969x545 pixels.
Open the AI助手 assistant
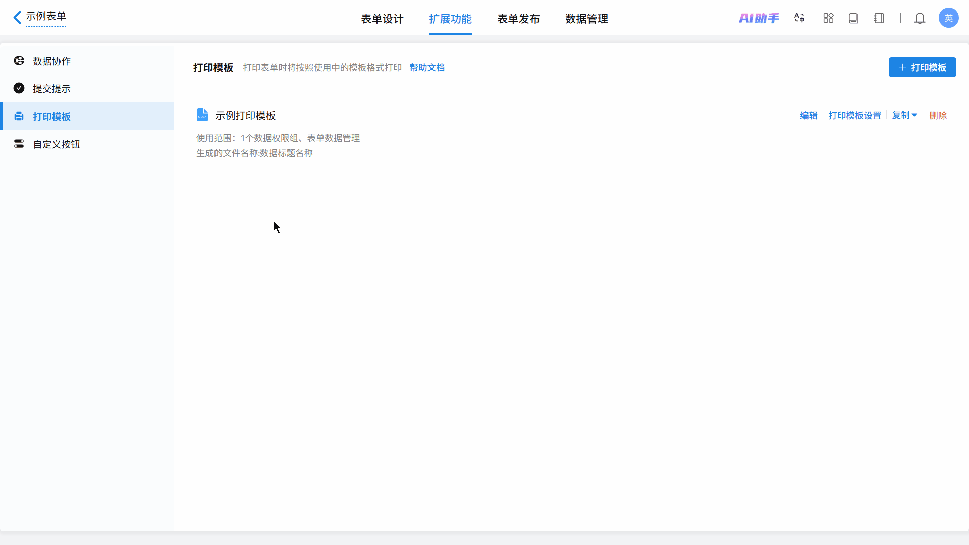pyautogui.click(x=759, y=18)
